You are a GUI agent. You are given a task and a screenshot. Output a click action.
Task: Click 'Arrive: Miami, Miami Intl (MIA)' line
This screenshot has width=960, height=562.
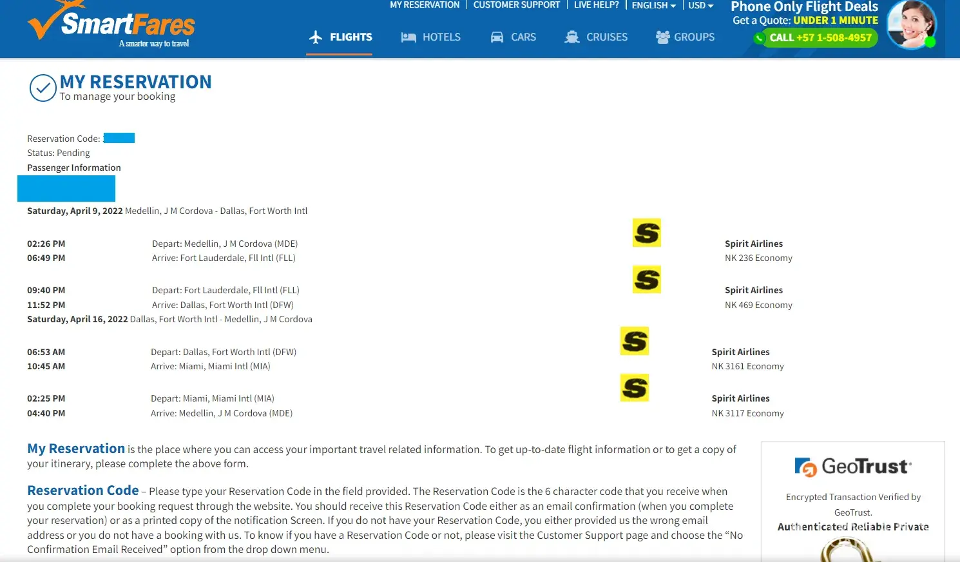(x=211, y=366)
